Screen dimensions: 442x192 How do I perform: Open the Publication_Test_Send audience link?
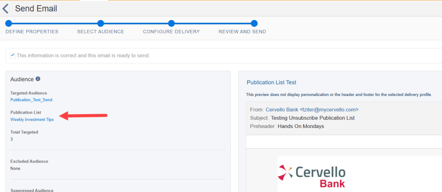pyautogui.click(x=31, y=100)
